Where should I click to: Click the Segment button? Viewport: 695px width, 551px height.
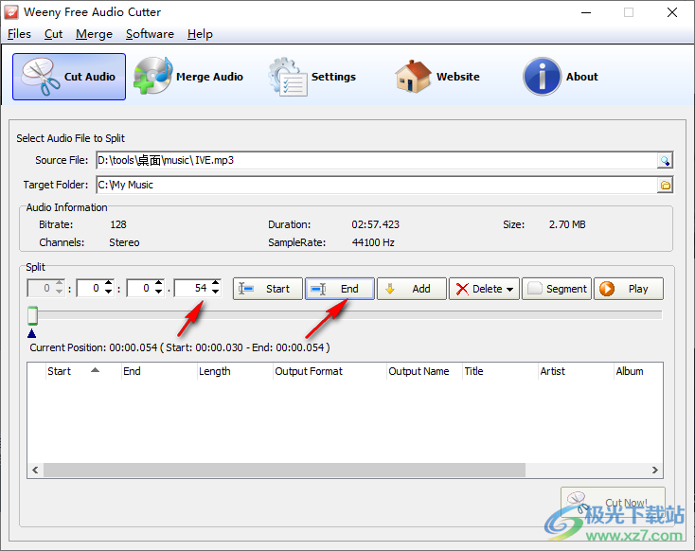tap(557, 289)
